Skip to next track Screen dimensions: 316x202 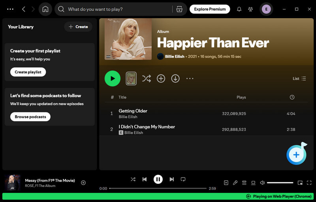click(x=171, y=179)
